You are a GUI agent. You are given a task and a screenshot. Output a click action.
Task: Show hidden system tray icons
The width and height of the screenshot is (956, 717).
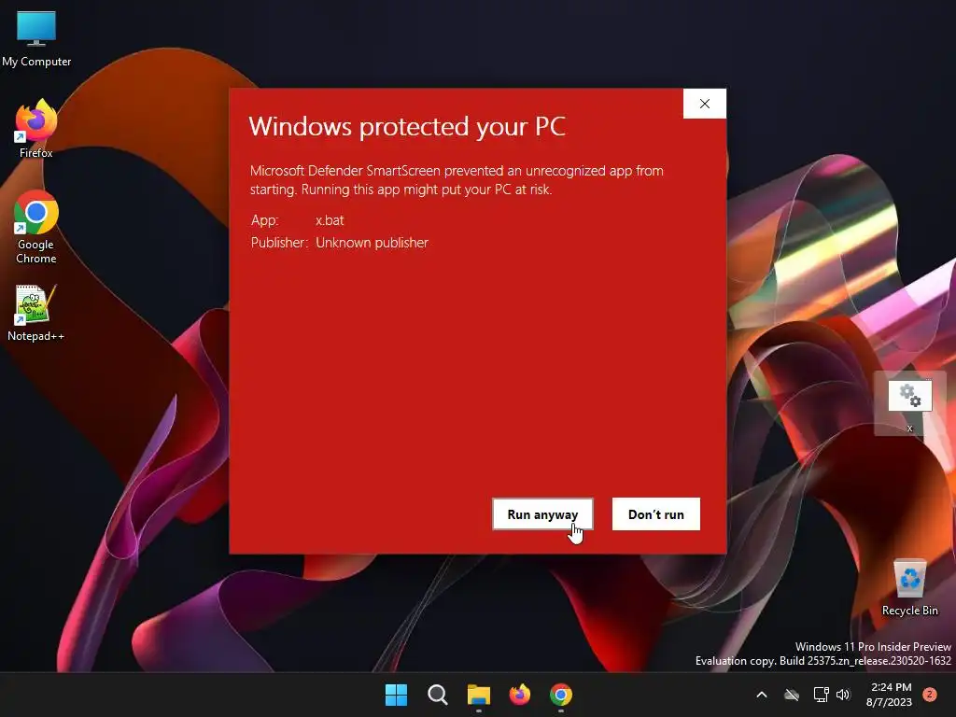[x=762, y=695]
